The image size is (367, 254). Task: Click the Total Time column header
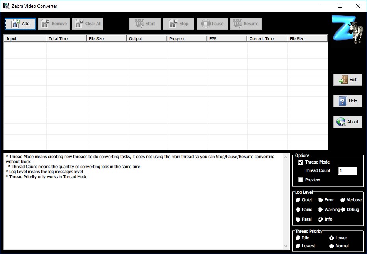(66, 39)
